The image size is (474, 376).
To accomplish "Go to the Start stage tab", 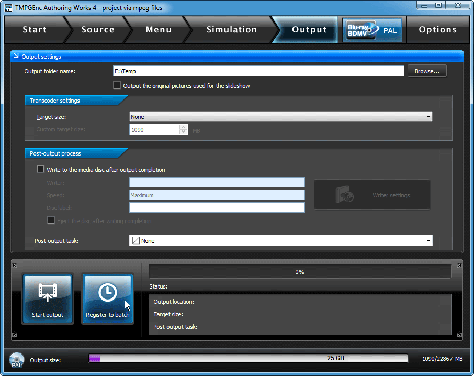I will tap(35, 30).
